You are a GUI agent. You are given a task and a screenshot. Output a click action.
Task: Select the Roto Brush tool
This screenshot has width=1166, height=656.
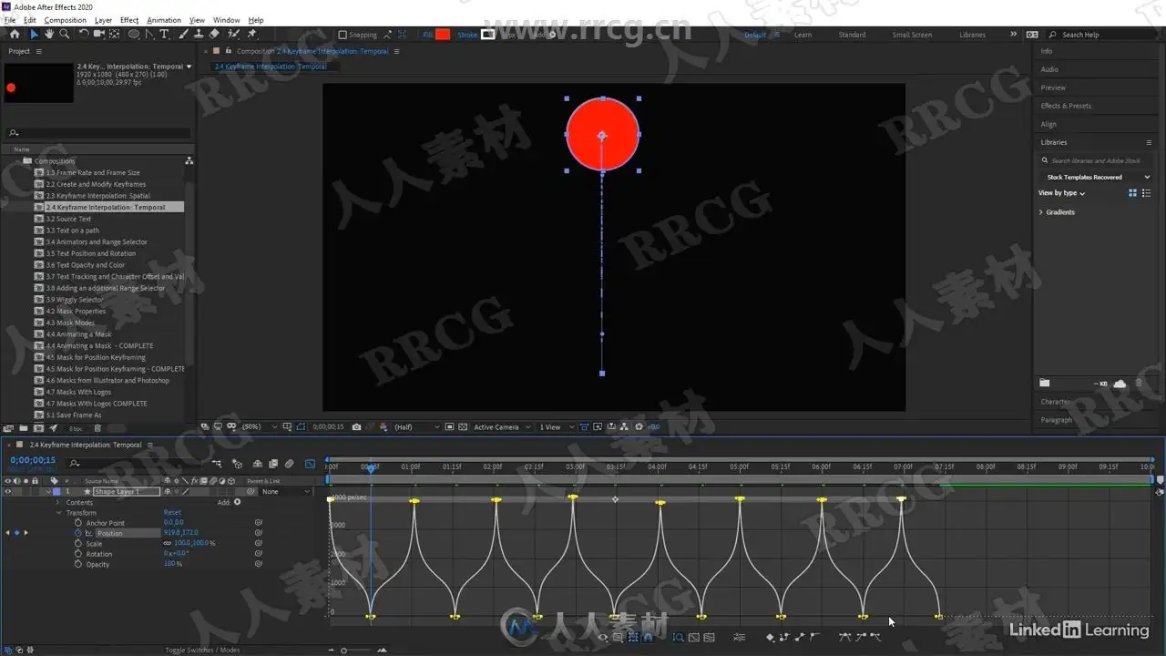[234, 34]
